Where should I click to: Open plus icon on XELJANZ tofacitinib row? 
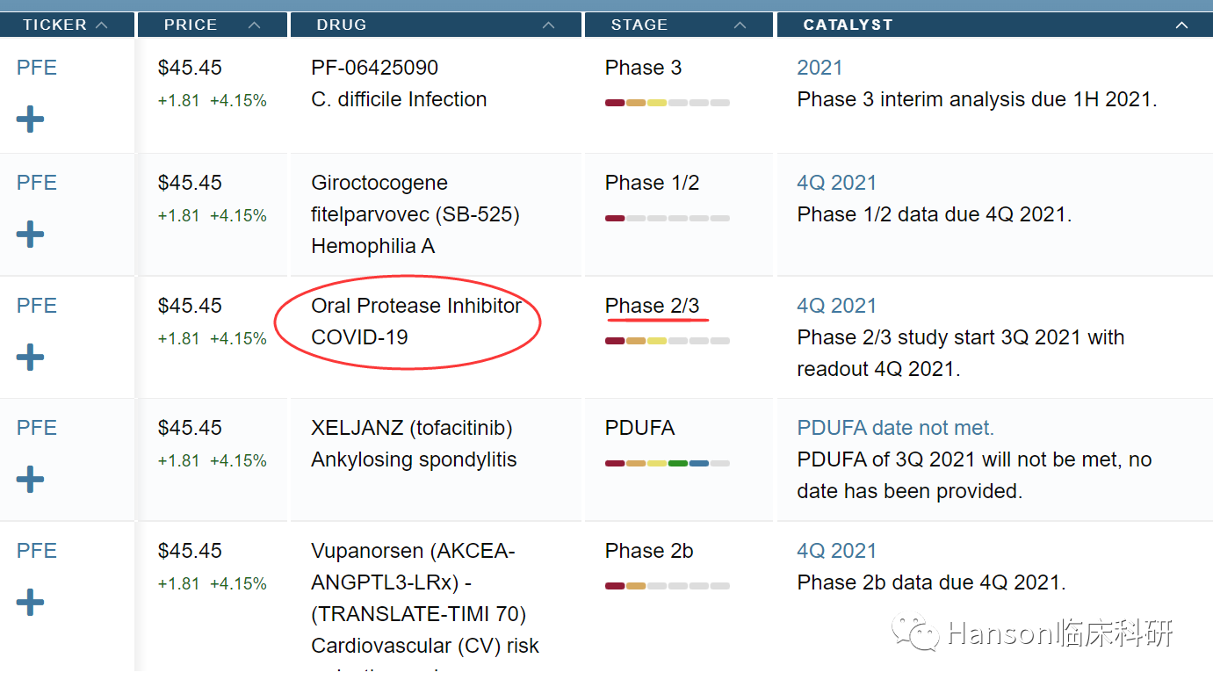click(30, 480)
